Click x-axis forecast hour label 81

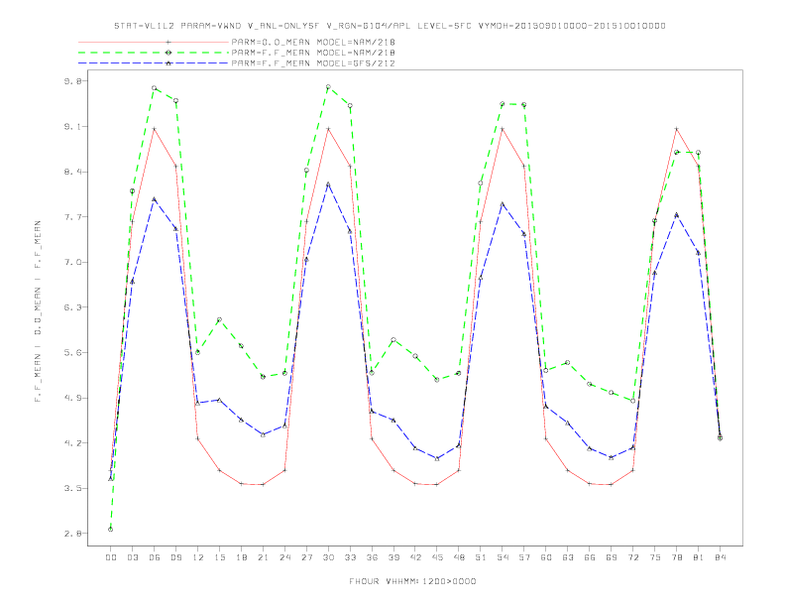click(699, 557)
